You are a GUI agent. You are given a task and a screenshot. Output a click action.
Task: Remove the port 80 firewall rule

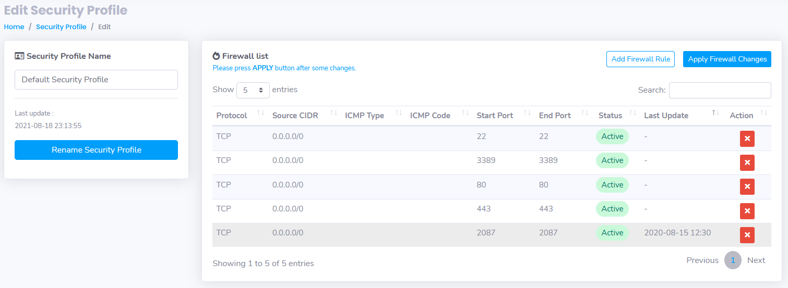pyautogui.click(x=747, y=186)
